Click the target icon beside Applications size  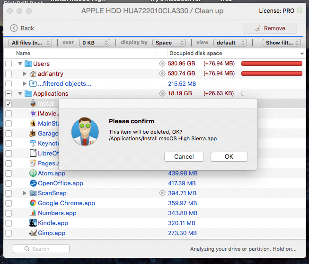[x=162, y=93]
